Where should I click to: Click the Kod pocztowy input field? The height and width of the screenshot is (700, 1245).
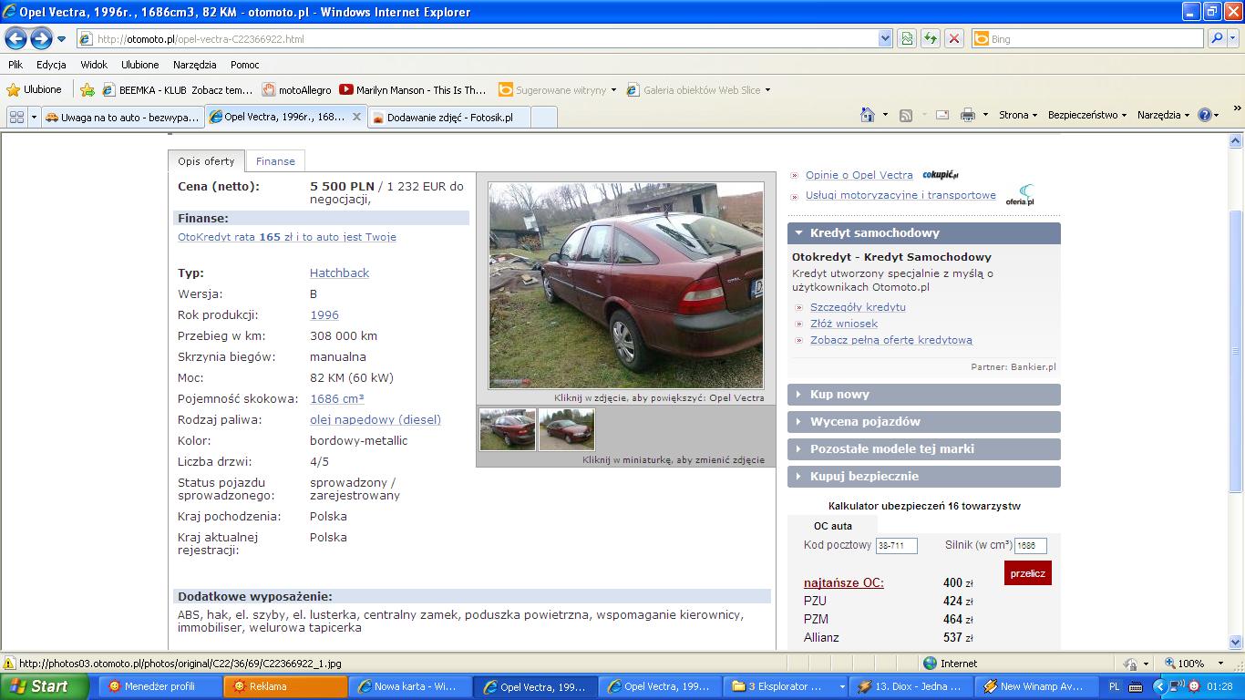(896, 546)
